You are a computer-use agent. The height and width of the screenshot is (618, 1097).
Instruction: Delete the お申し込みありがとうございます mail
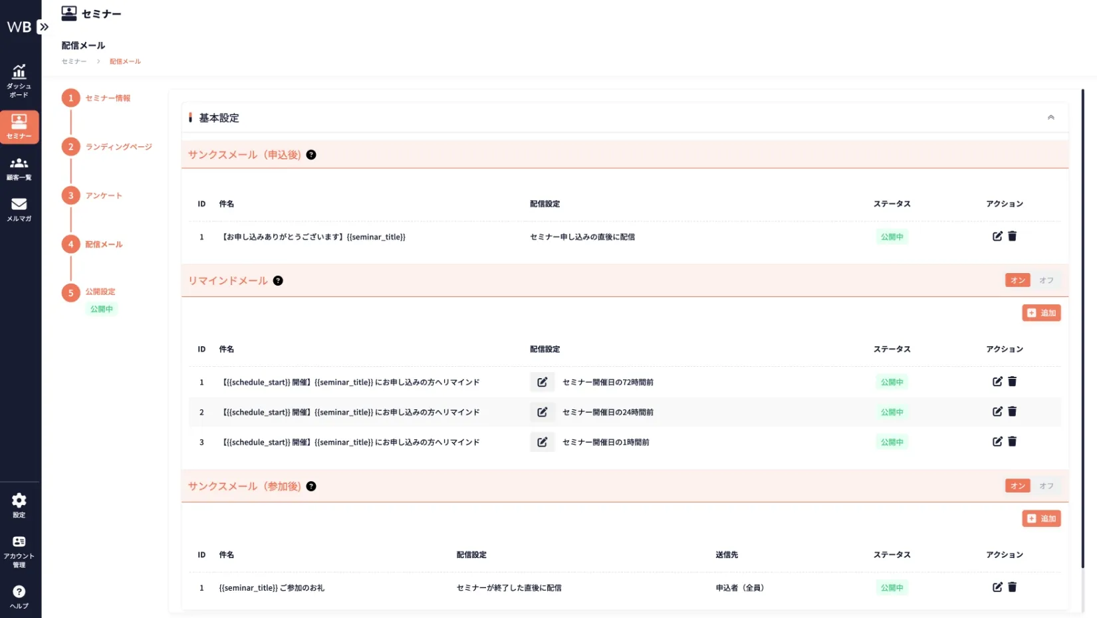1012,236
